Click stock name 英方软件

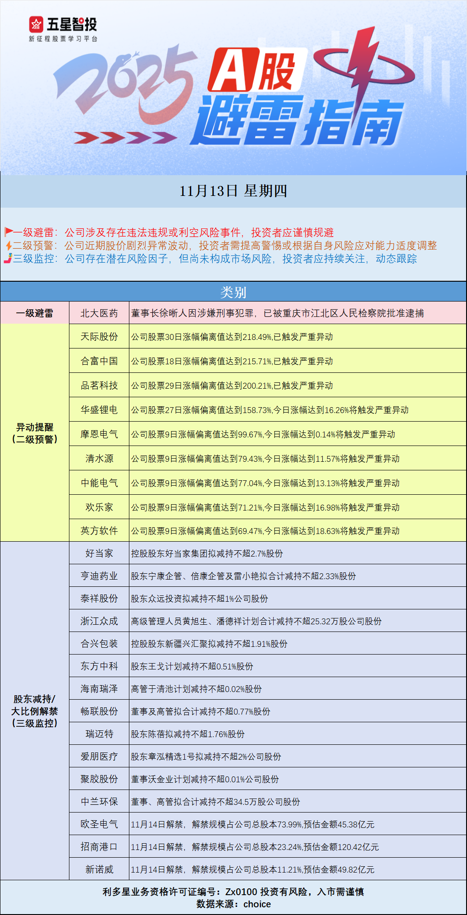pyautogui.click(x=99, y=530)
